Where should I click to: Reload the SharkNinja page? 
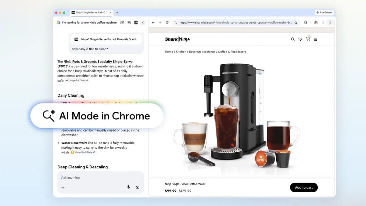coord(167,22)
